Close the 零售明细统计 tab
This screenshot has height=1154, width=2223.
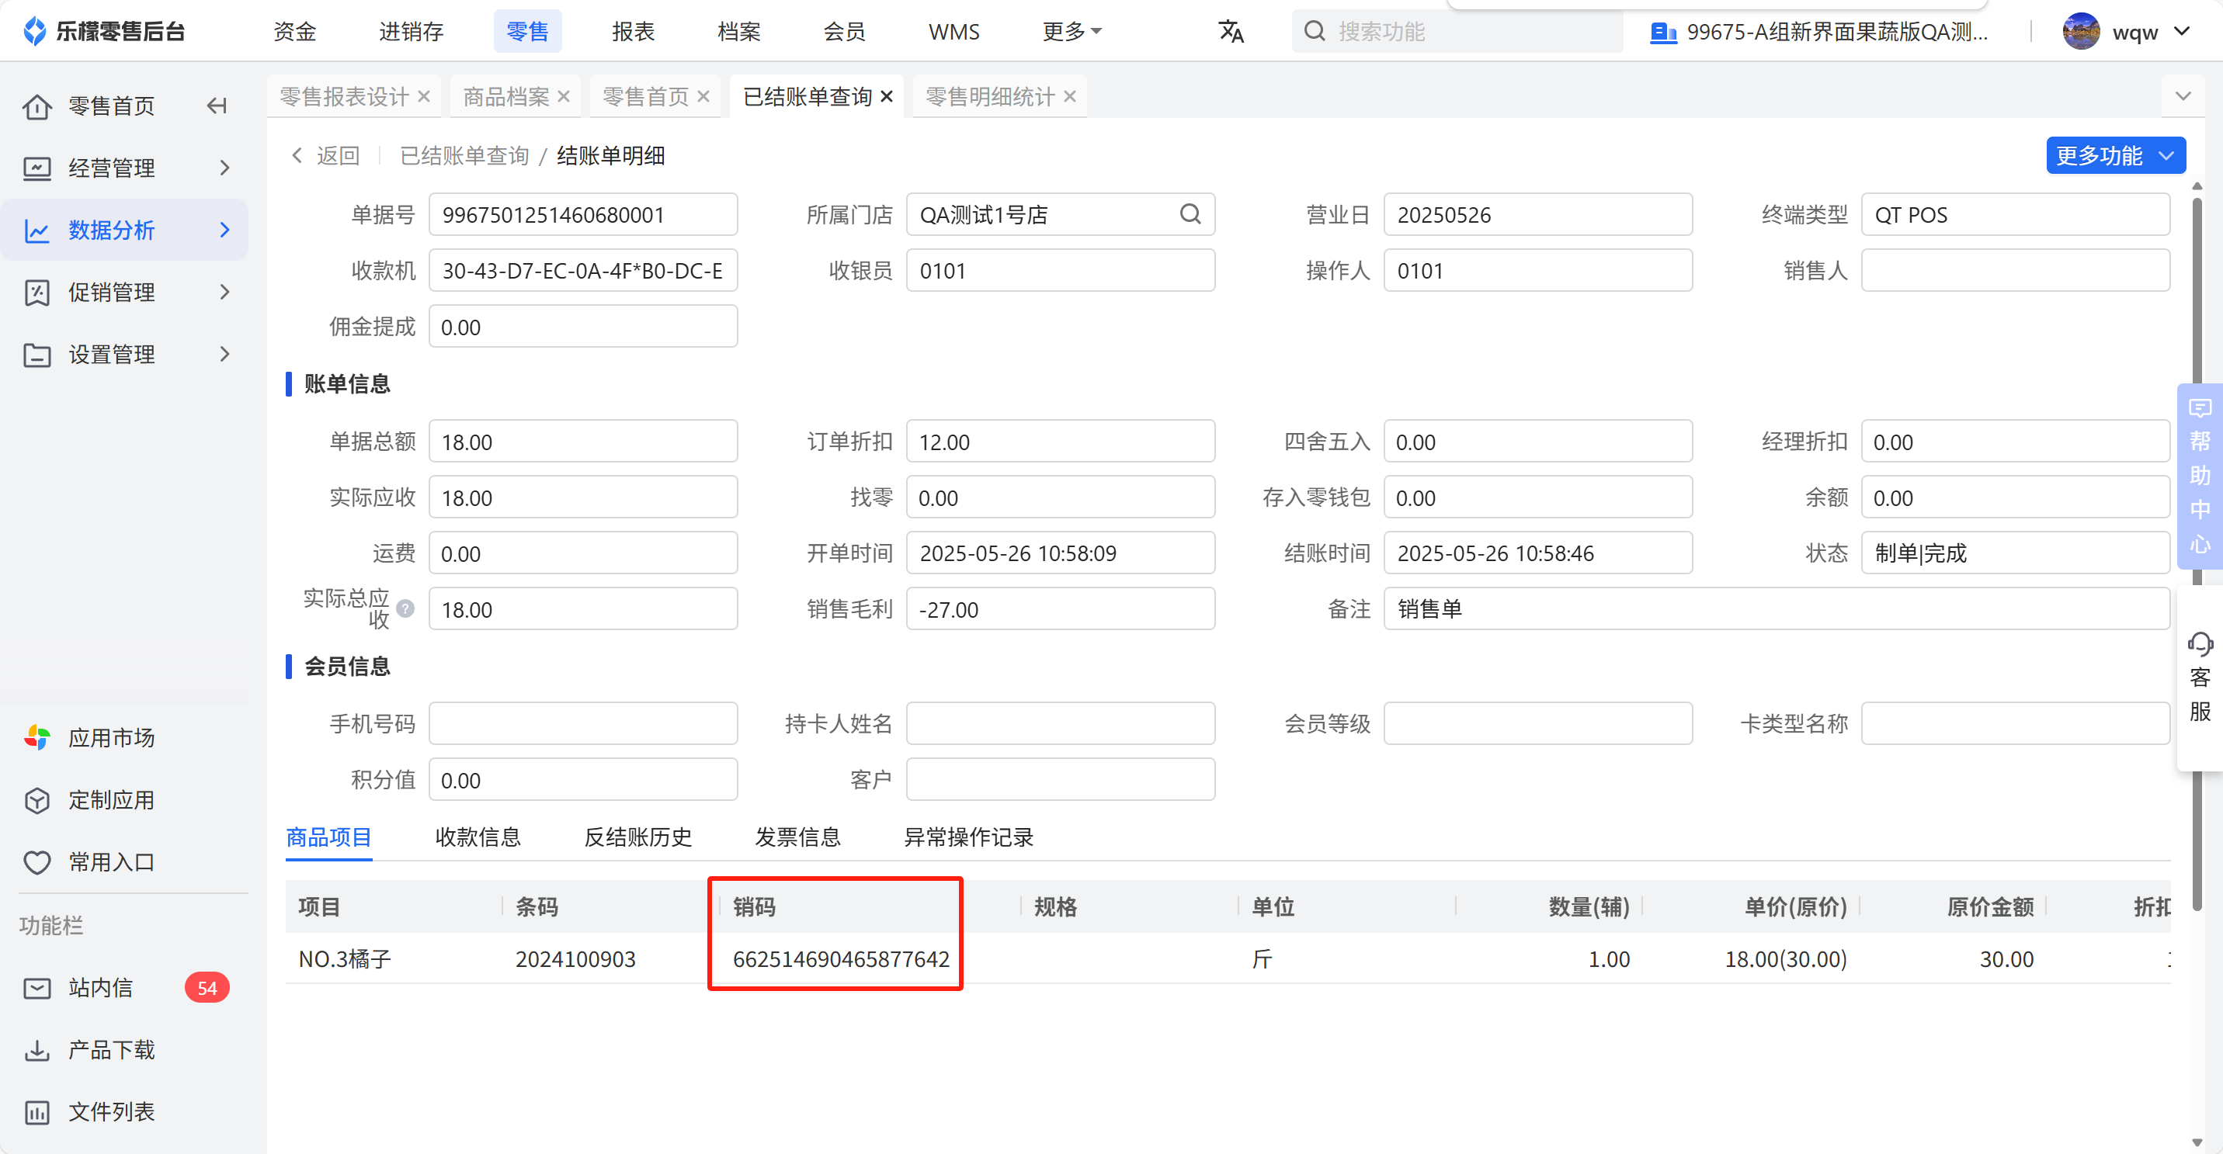coord(1069,95)
